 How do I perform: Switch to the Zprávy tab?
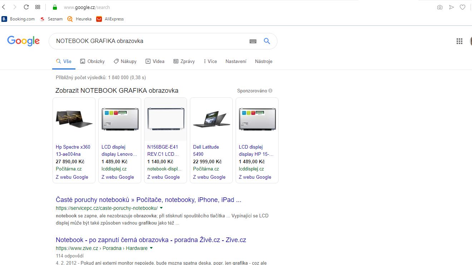coord(184,61)
